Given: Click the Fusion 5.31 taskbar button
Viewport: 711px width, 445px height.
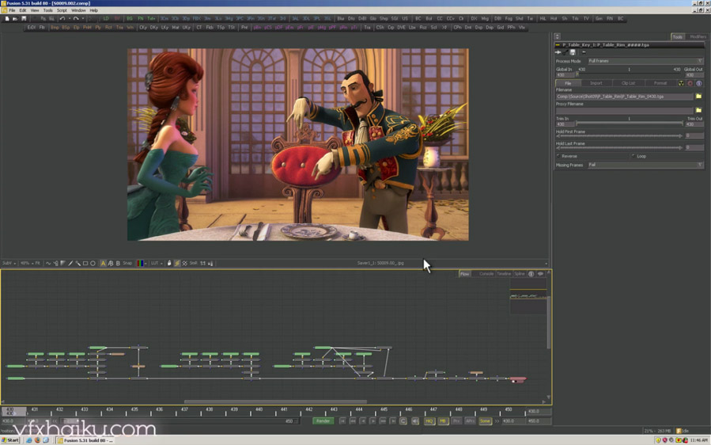Looking at the screenshot, I should click(85, 440).
